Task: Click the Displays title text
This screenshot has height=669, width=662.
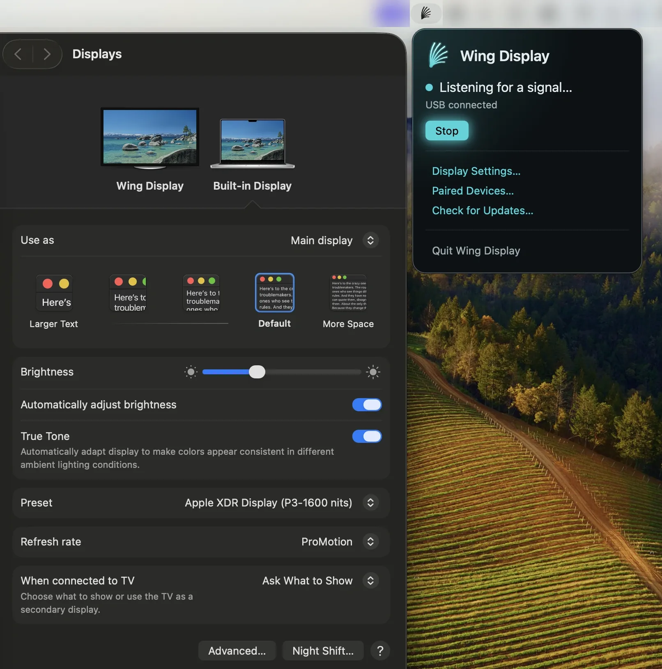Action: point(97,54)
